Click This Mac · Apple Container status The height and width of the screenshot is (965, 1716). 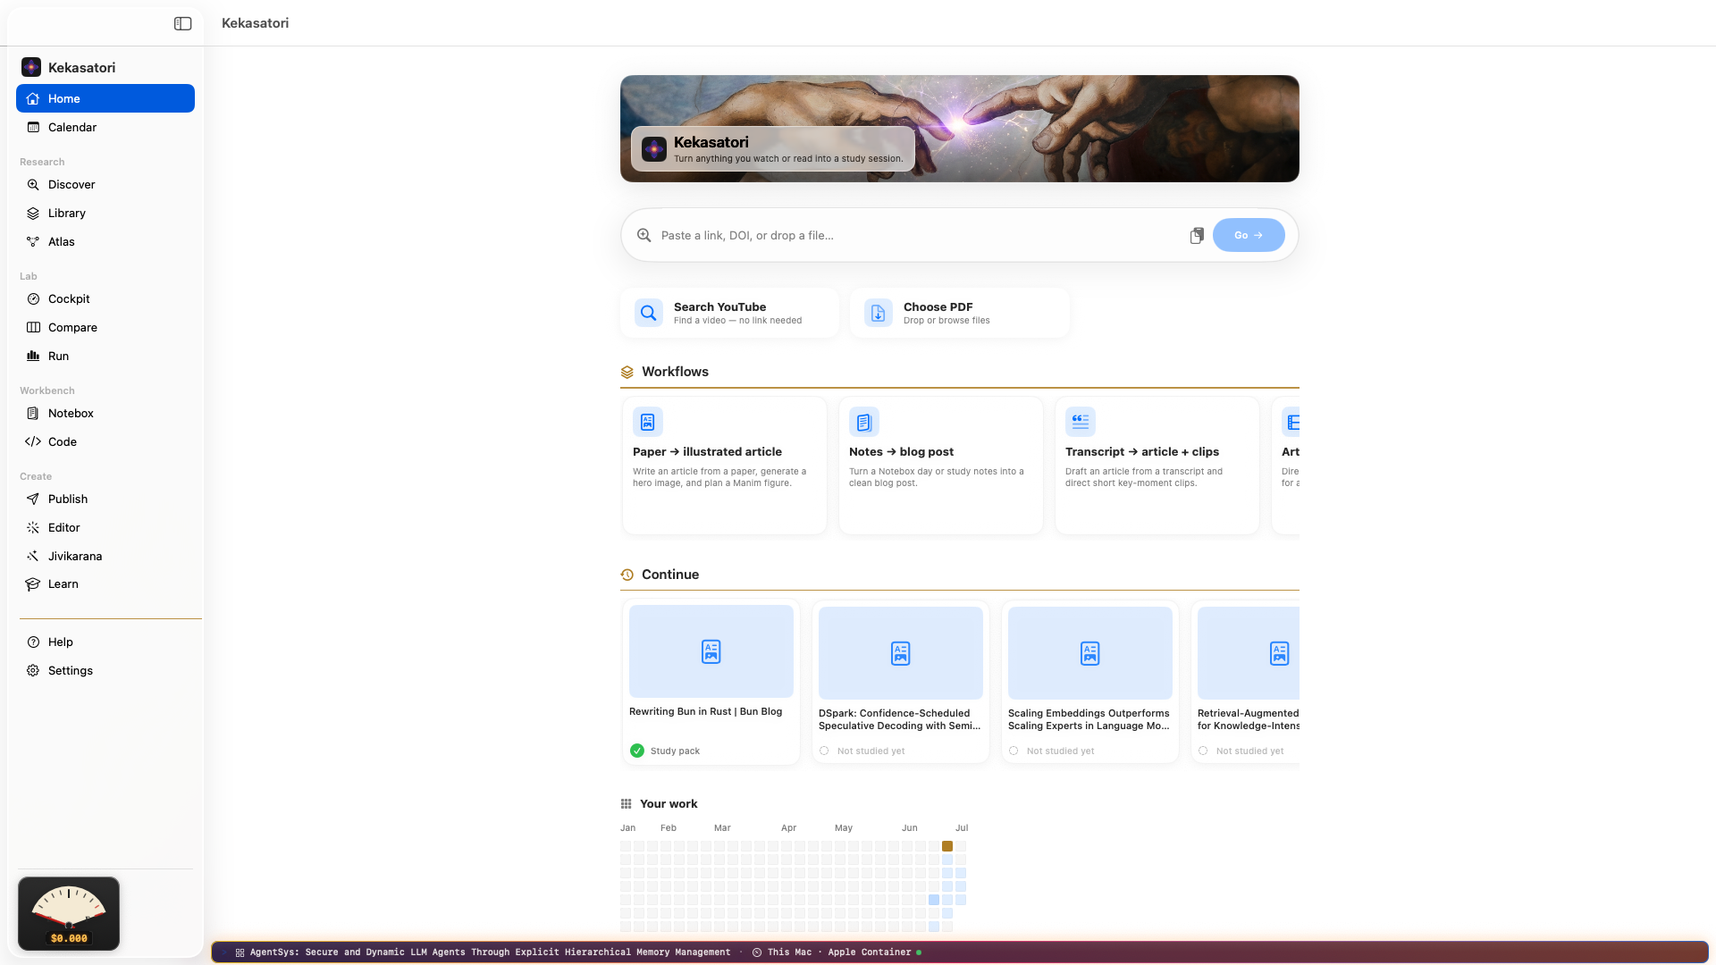pos(838,952)
